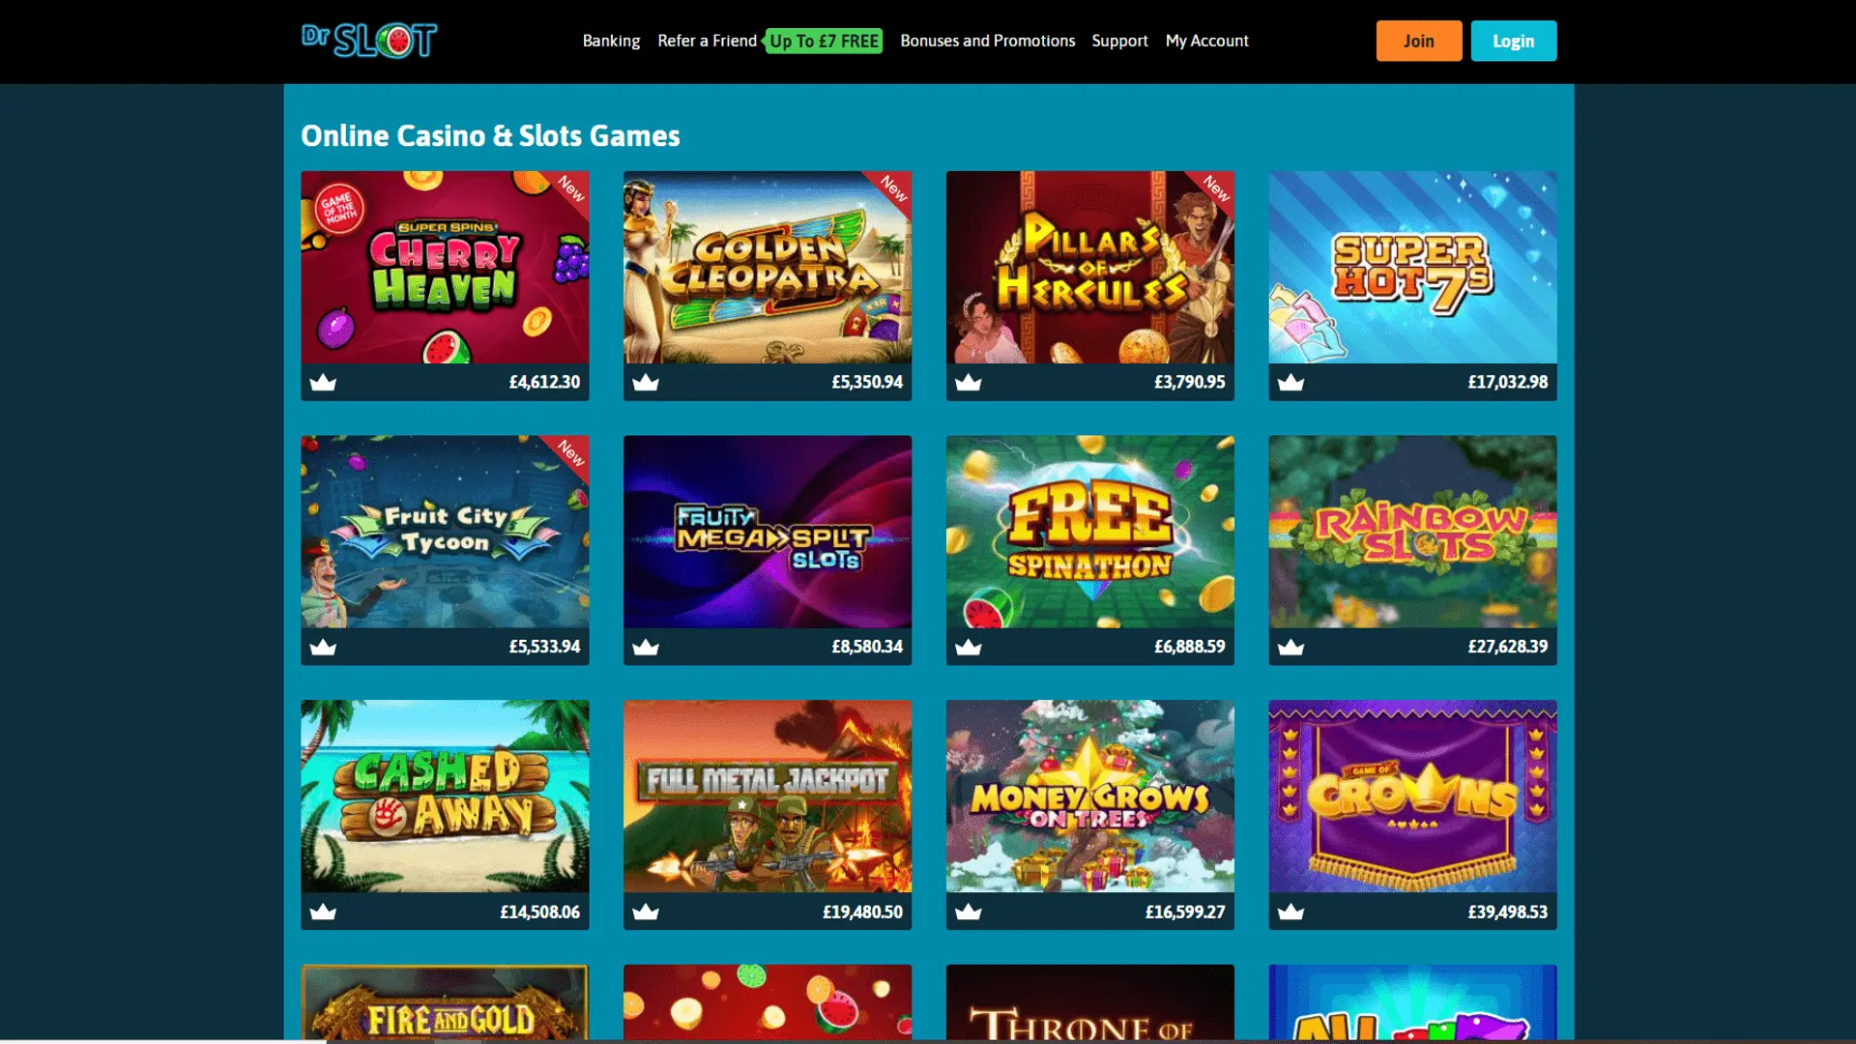The width and height of the screenshot is (1856, 1044).
Task: Launch the Free Spinathon game thumbnail
Action: (1090, 532)
